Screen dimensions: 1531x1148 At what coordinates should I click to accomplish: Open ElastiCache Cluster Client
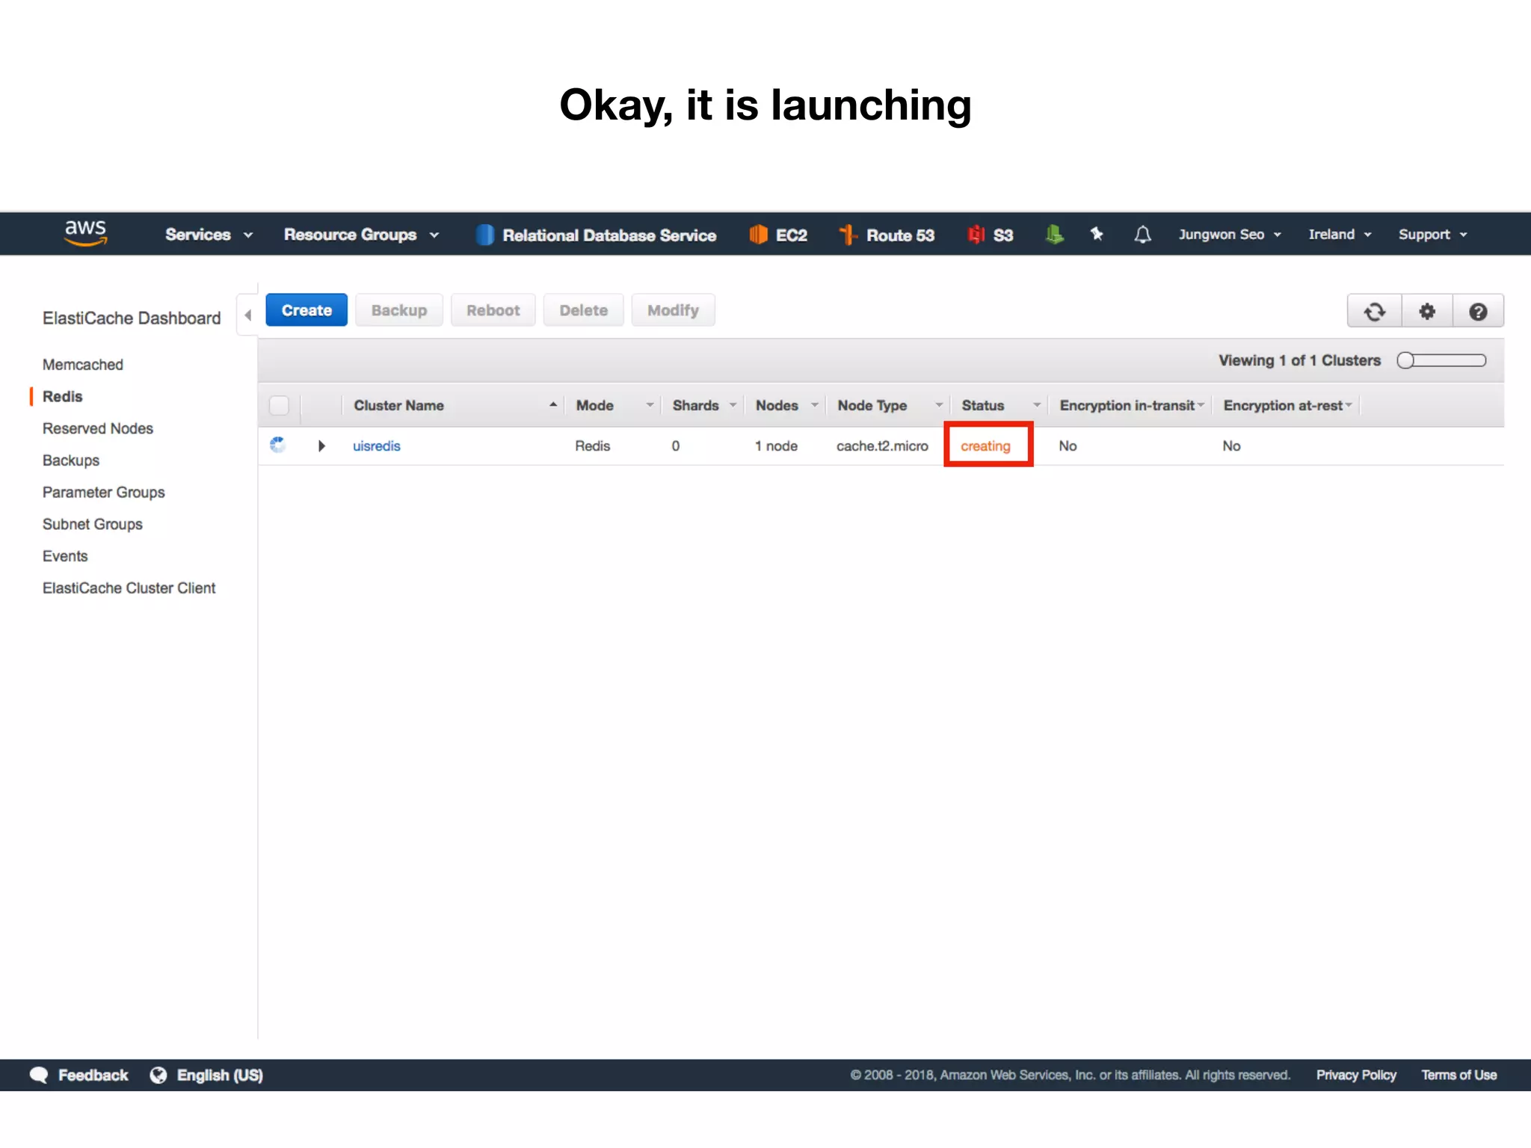pos(129,588)
